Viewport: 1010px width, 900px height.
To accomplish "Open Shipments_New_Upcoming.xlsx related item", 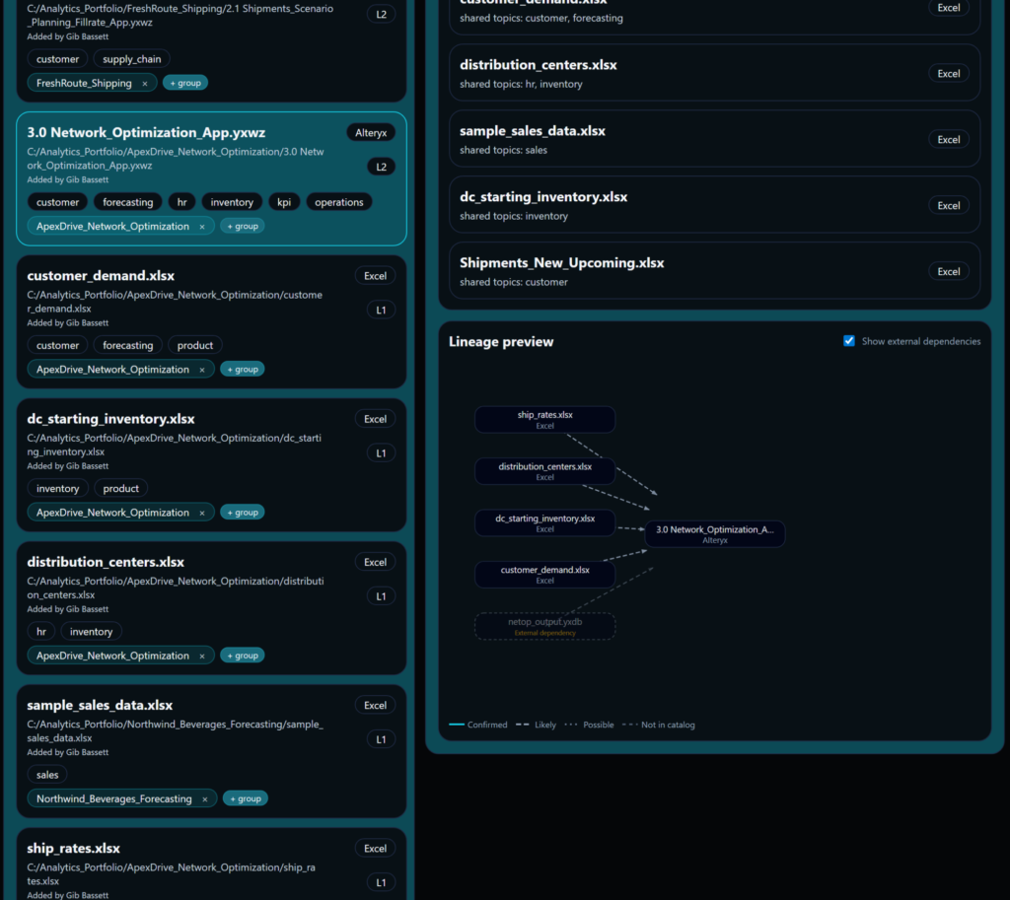I will point(714,270).
